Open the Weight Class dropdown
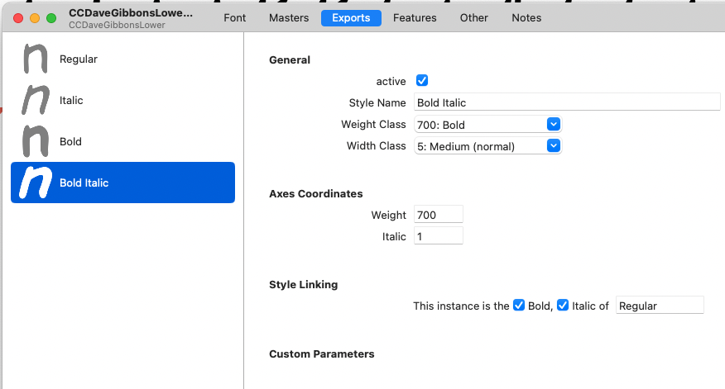The height and width of the screenshot is (389, 725). (487, 124)
